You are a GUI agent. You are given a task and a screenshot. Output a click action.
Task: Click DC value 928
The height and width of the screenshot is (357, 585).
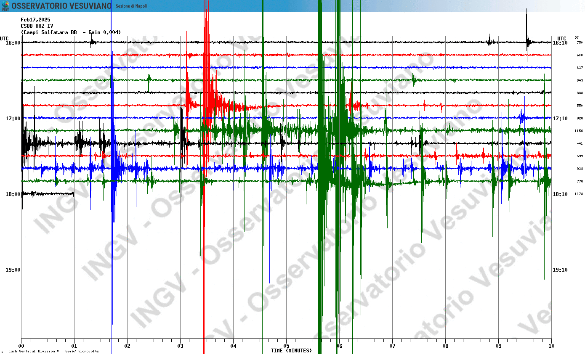[580, 118]
